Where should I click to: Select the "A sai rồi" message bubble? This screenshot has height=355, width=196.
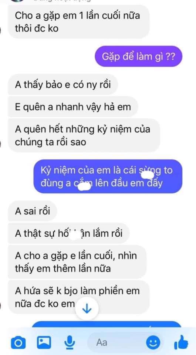pyautogui.click(x=33, y=211)
